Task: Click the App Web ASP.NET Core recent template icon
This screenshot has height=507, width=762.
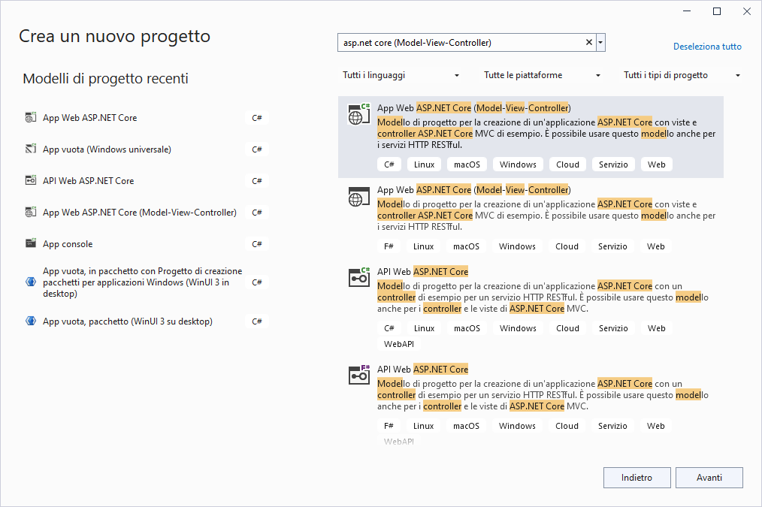Action: pos(31,117)
